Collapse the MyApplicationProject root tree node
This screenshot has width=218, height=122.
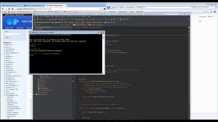click(34, 27)
